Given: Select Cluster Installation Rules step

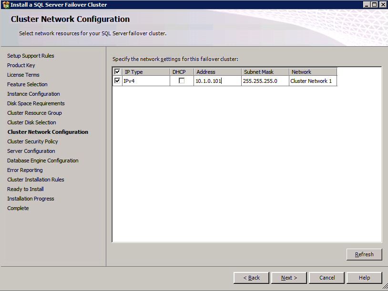Looking at the screenshot, I should click(x=36, y=180).
